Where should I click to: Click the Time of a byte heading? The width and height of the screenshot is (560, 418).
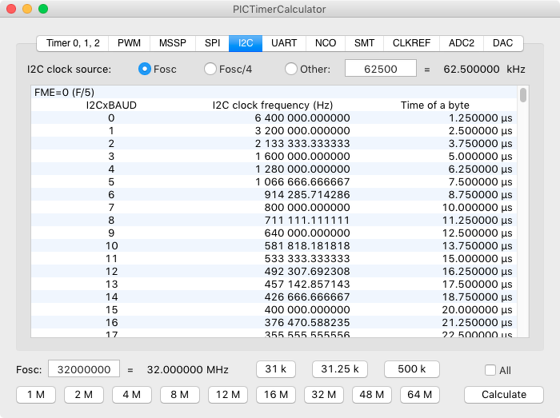point(435,105)
